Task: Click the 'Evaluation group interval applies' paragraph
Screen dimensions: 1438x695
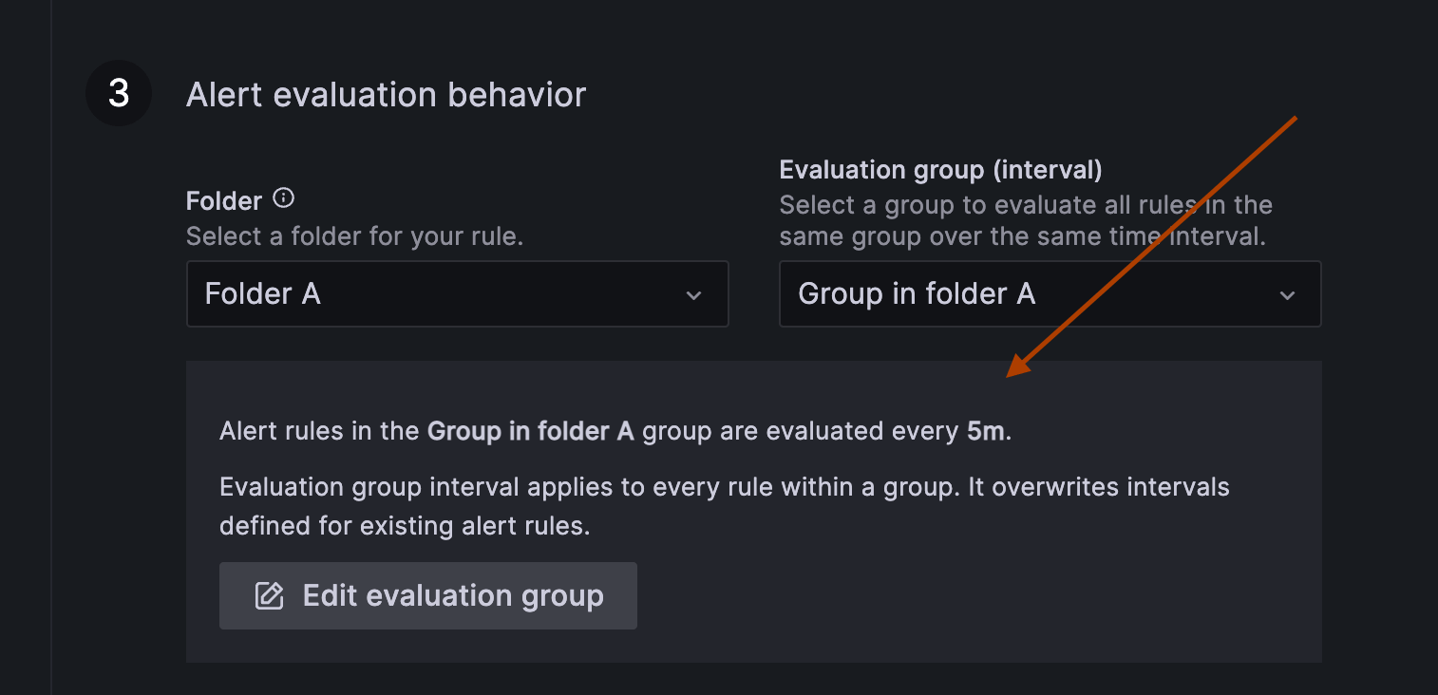Action: tap(725, 506)
